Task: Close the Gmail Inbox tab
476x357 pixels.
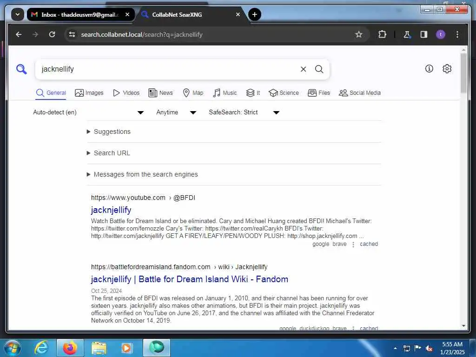Action: pyautogui.click(x=127, y=14)
